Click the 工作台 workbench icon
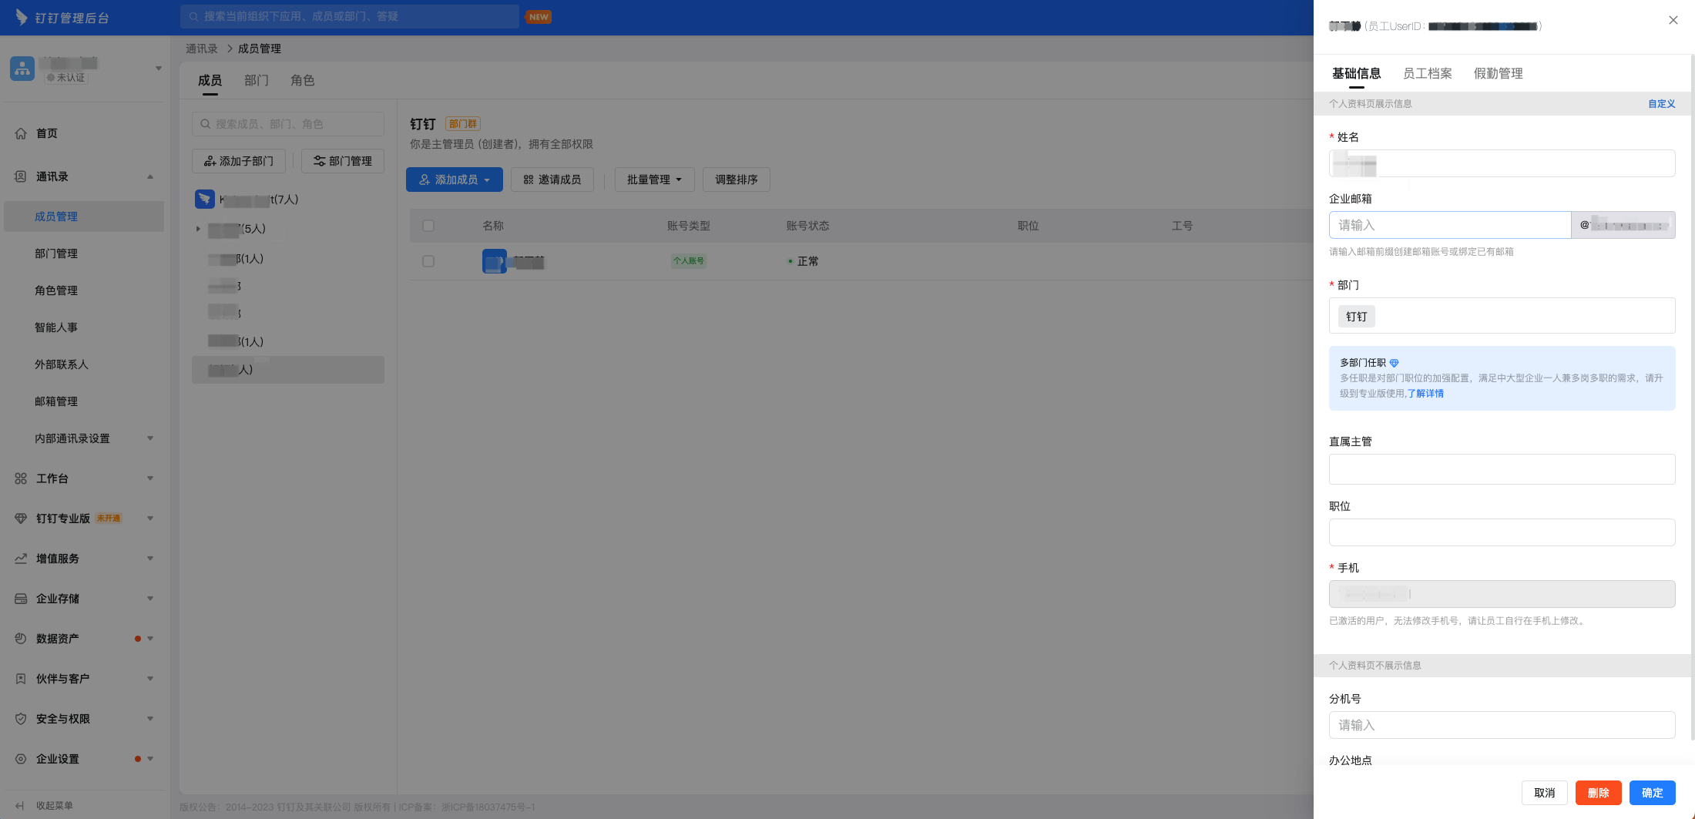 21,478
